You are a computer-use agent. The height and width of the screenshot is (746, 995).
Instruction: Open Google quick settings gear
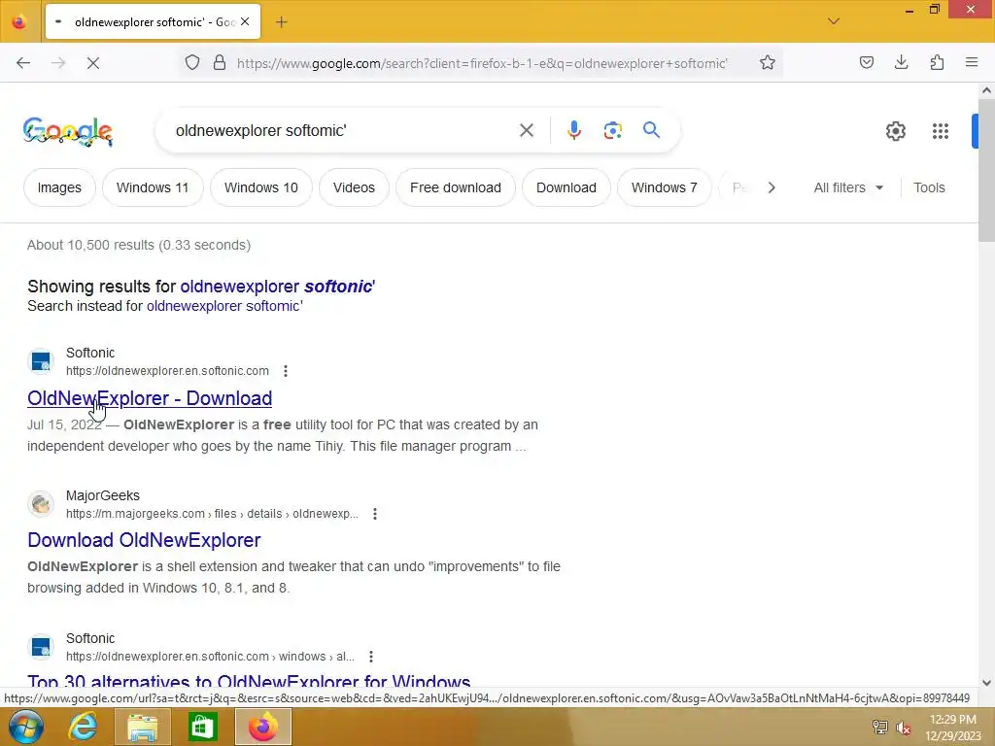[x=895, y=131]
